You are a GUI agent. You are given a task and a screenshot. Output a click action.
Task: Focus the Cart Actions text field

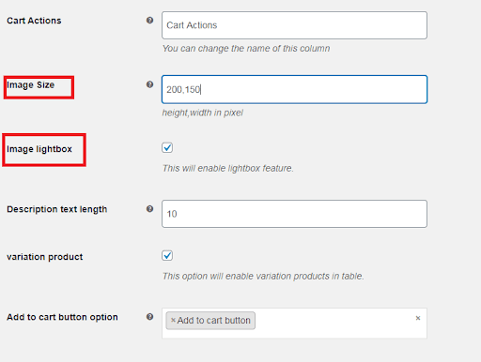point(294,25)
